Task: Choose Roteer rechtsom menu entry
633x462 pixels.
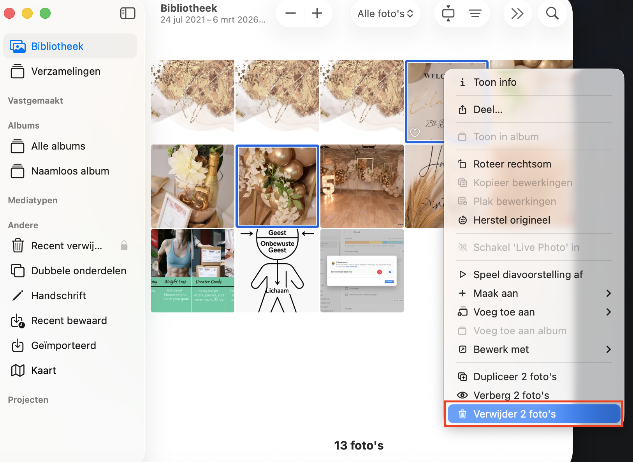Action: [x=512, y=164]
